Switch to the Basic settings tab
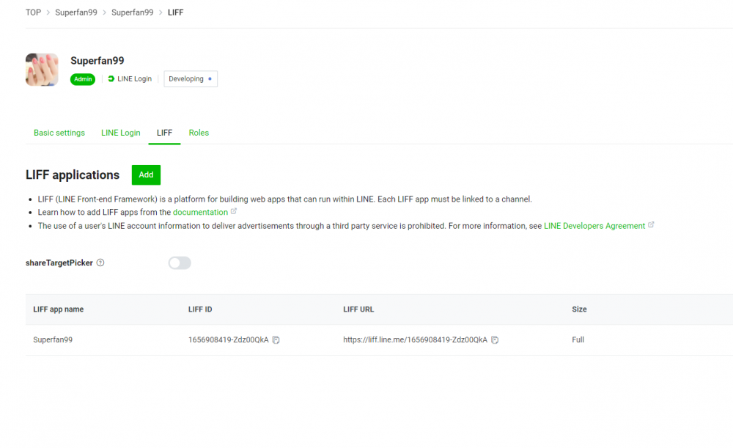733x448 pixels. point(59,133)
